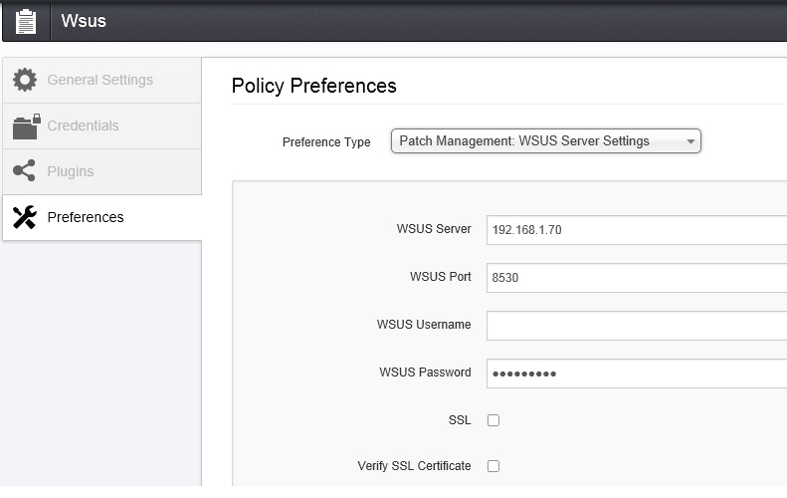
Task: Click the Preferences wrench-and-screwdriver icon
Action: [25, 217]
